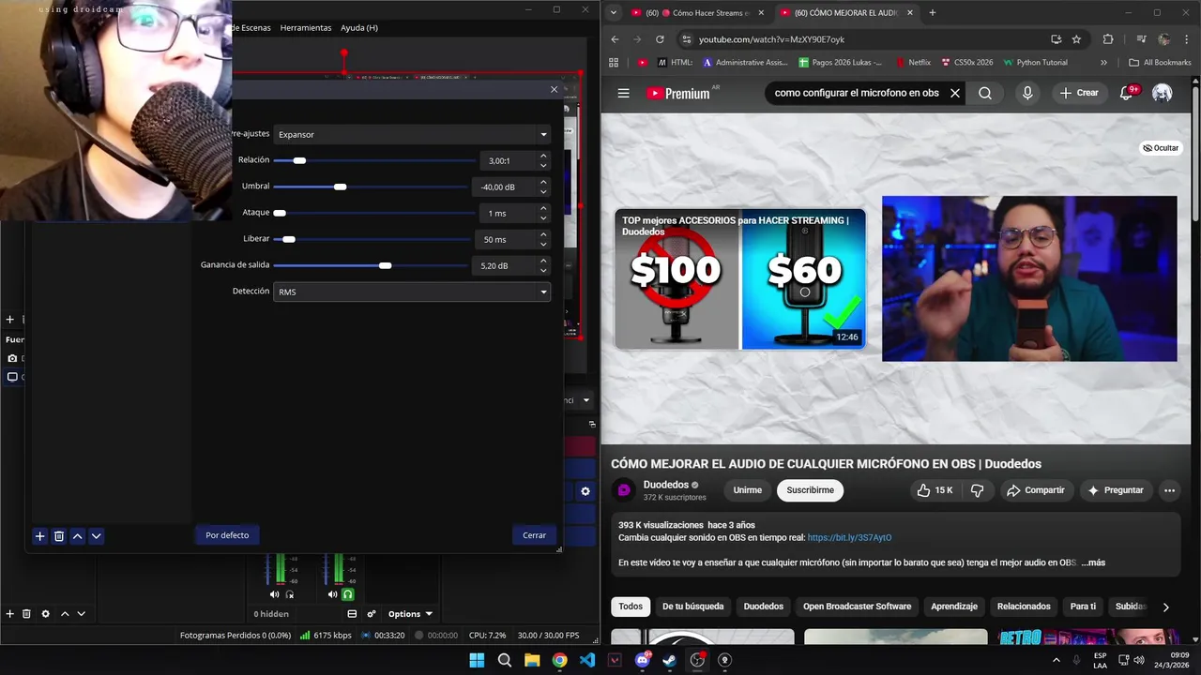Adjust the Umbral slider handle
The image size is (1201, 675).
coord(340,187)
